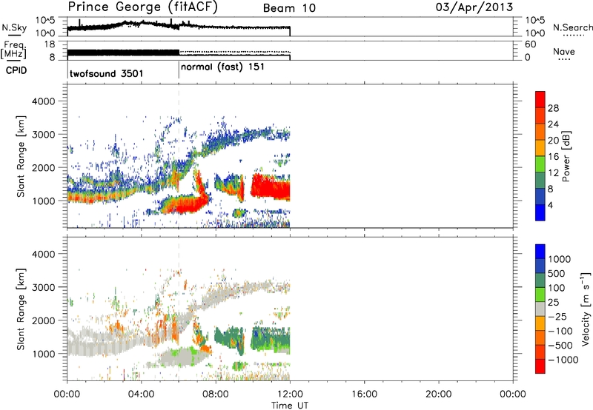This screenshot has height=410, width=593.
Task: Click the '28' tick on Power colorbar
Action: point(553,108)
